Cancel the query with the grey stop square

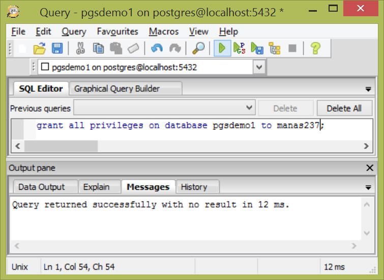pos(292,48)
